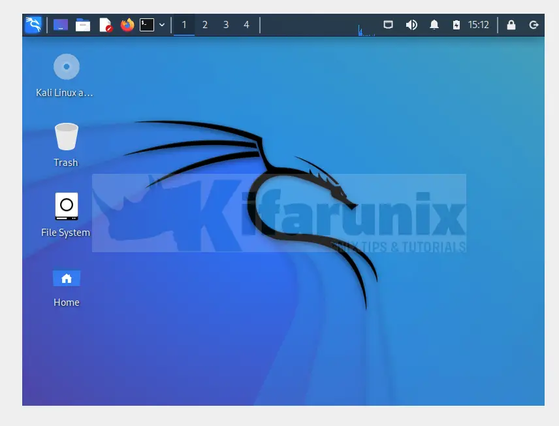Open the Kali applications menu
559x426 pixels.
(33, 25)
